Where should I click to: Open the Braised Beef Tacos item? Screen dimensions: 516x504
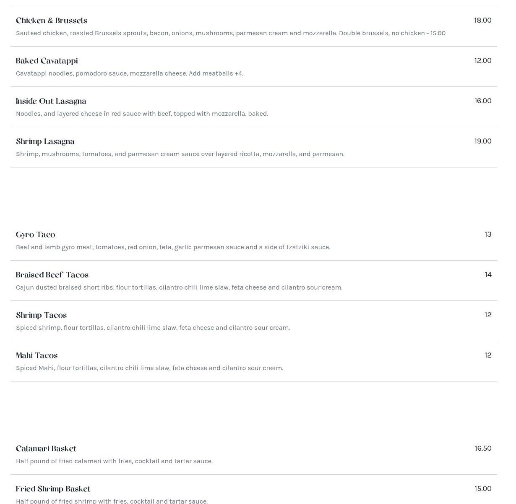coord(52,275)
